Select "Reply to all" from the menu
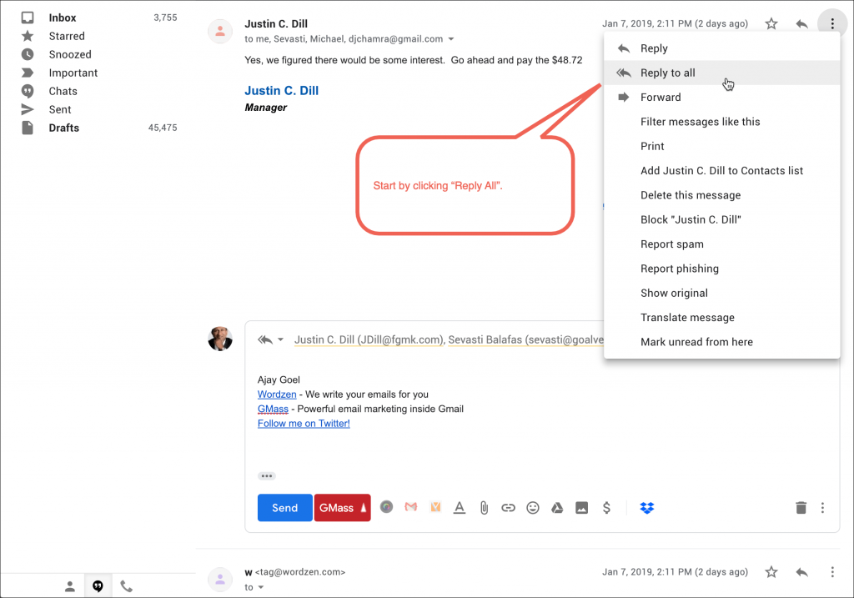 pyautogui.click(x=667, y=73)
